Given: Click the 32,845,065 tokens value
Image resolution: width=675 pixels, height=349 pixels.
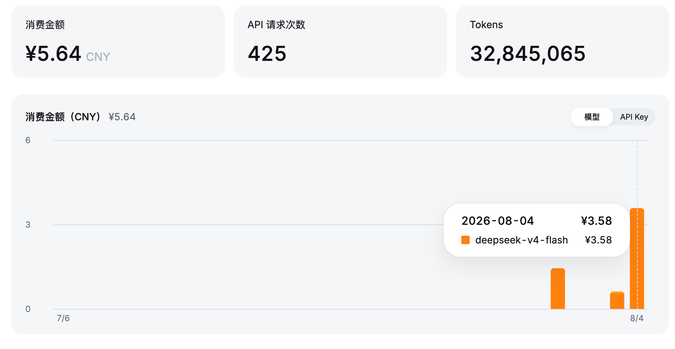Looking at the screenshot, I should coord(528,54).
